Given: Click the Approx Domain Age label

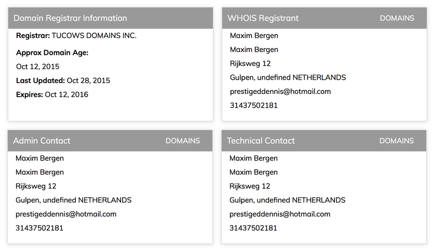Looking at the screenshot, I should 52,53.
